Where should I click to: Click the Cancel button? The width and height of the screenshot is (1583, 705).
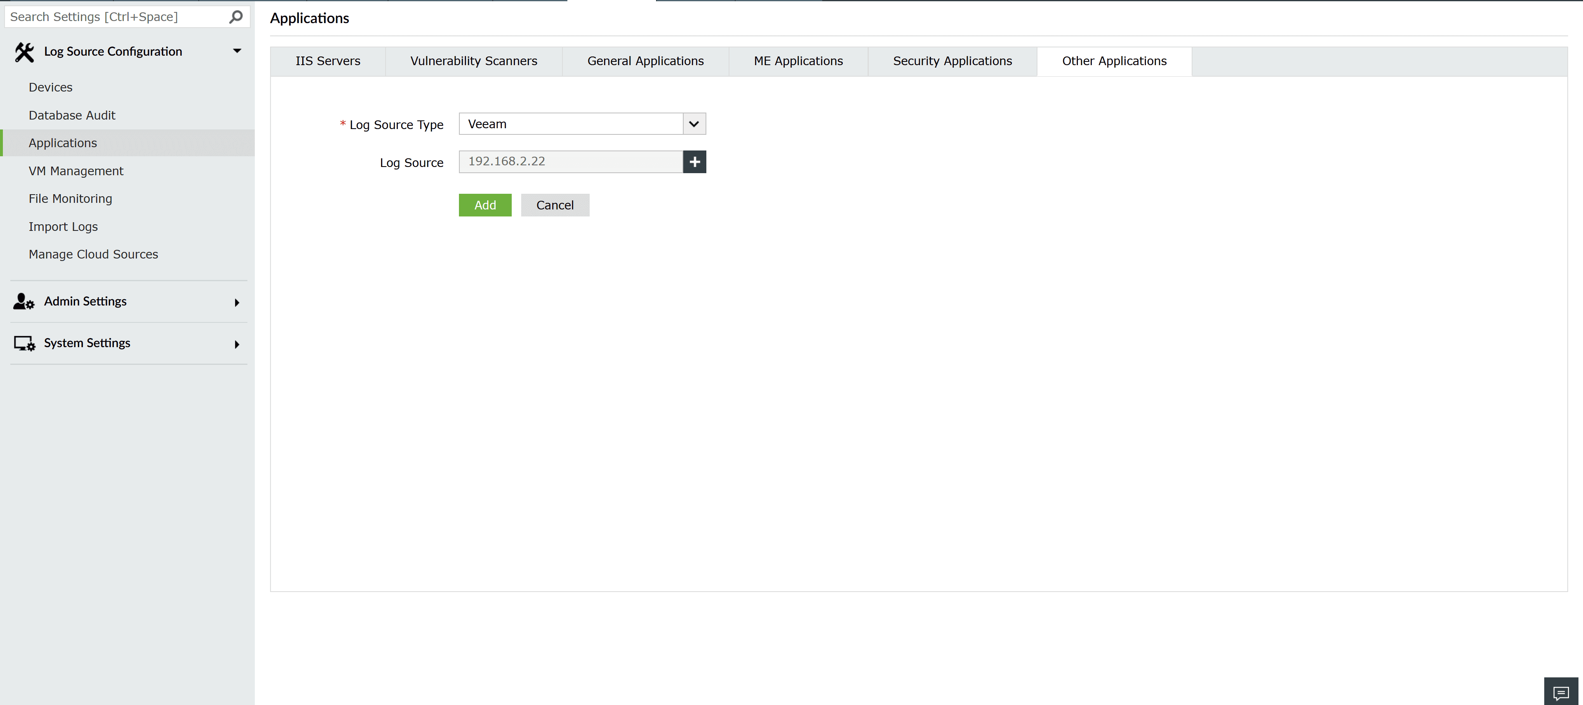(x=554, y=204)
